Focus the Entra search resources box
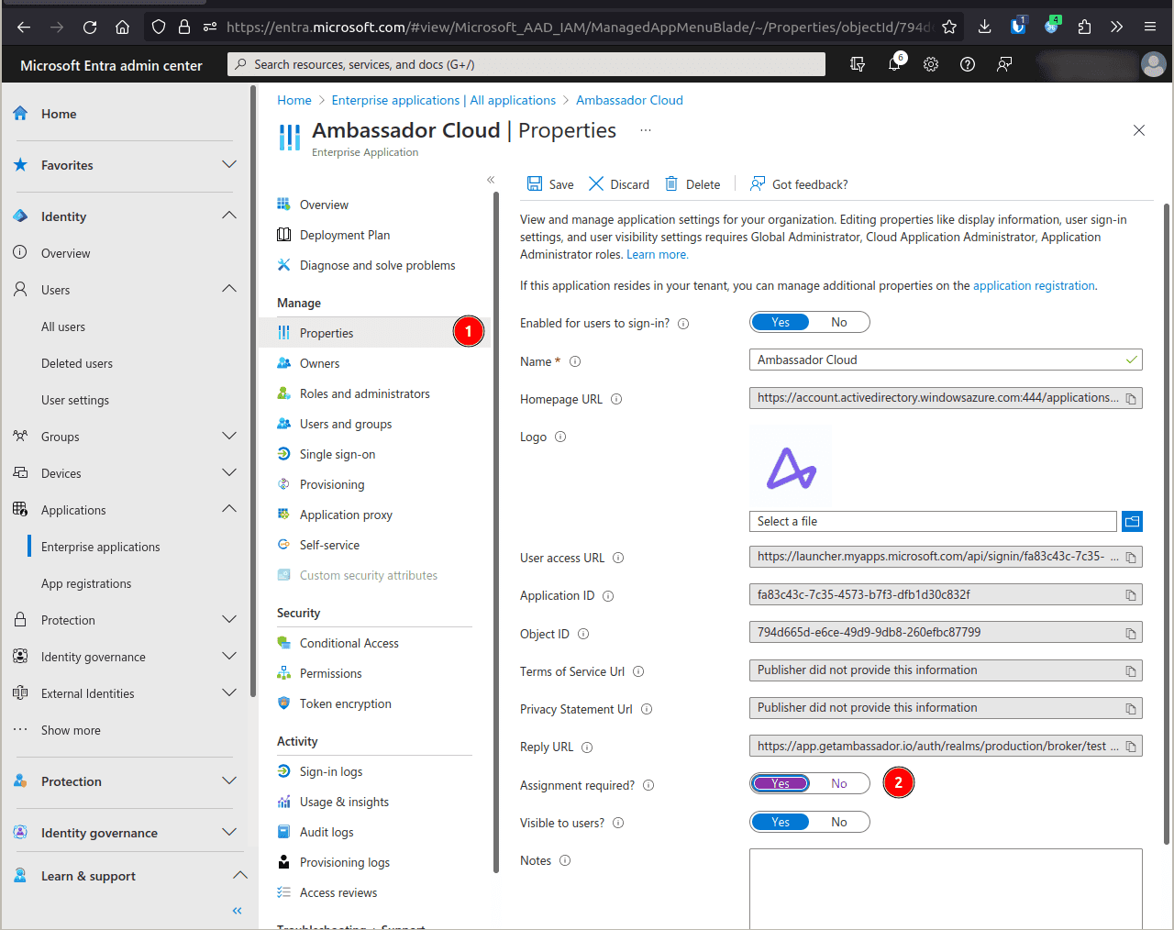The image size is (1174, 930). click(526, 64)
